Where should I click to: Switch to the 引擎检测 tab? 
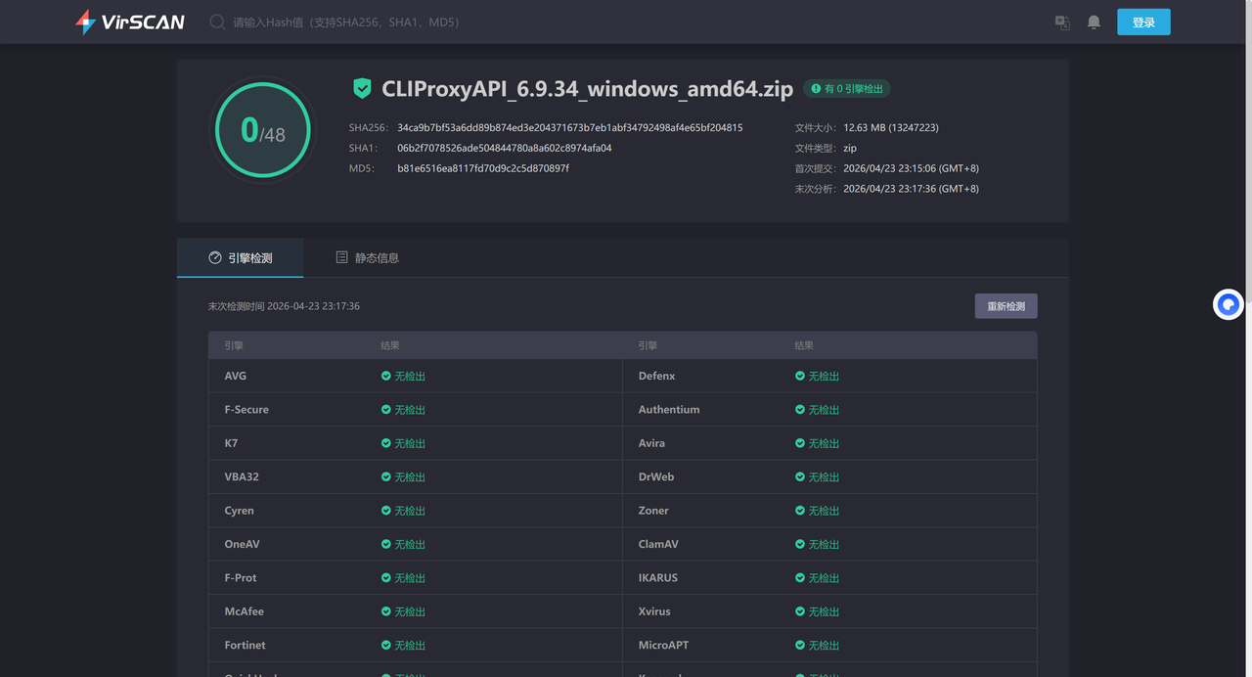pos(241,258)
